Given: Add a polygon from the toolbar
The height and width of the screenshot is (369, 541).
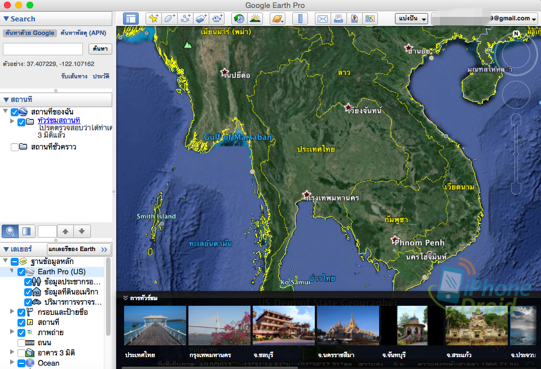Looking at the screenshot, I should [x=169, y=19].
